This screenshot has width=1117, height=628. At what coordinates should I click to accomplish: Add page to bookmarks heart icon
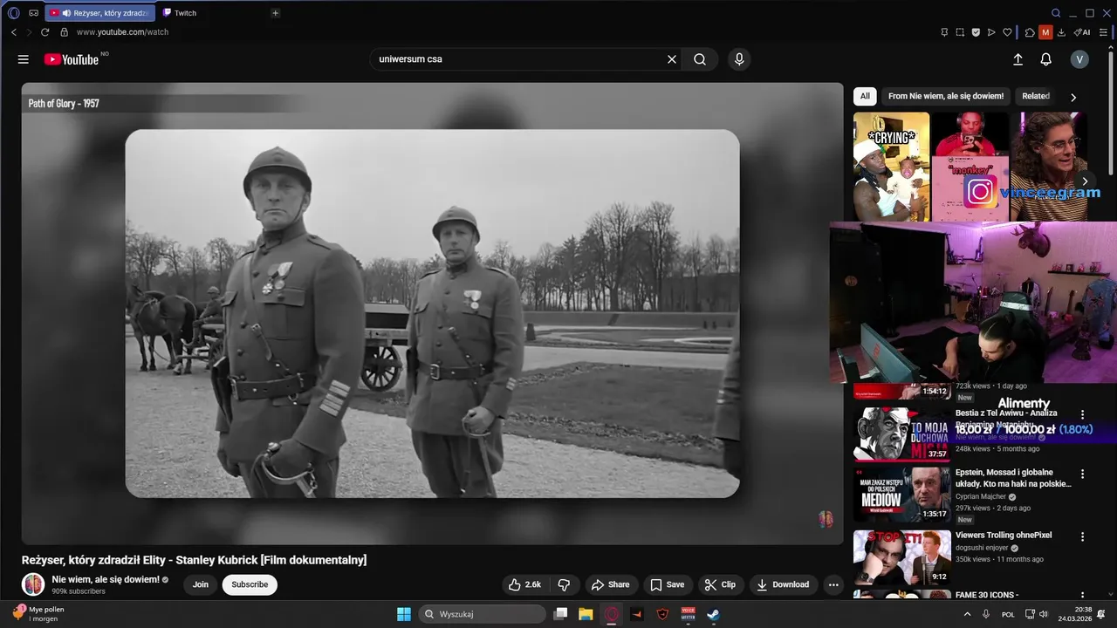[1007, 32]
